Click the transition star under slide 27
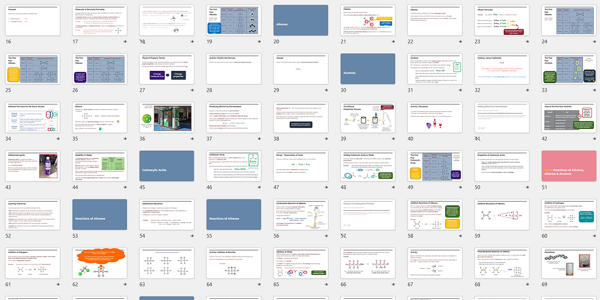Viewport: 600px width, 300px height. (x=192, y=90)
